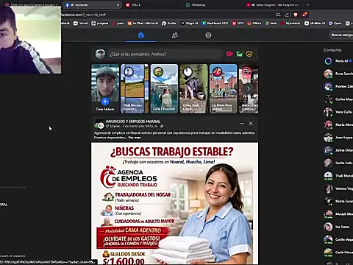353x265 pixels.
Task: Open chat with contact Carlin Vega
Action: 338,239
